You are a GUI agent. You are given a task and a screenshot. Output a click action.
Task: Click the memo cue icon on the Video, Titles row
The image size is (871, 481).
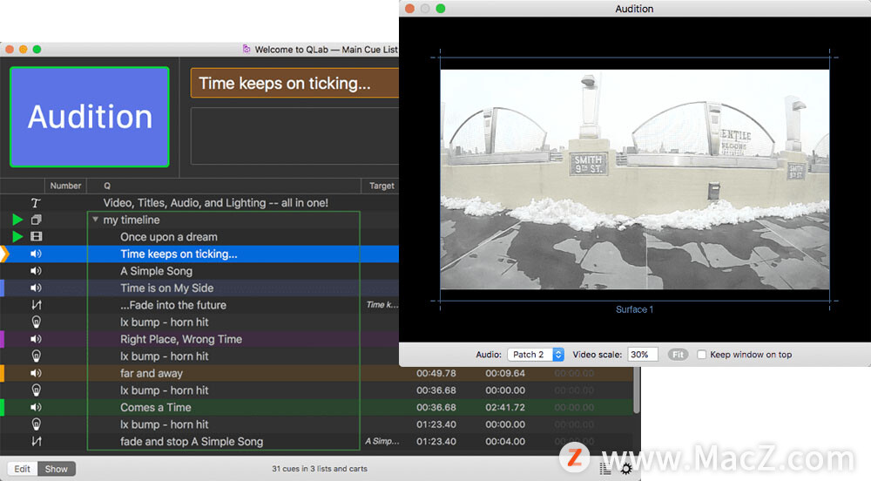click(x=36, y=203)
